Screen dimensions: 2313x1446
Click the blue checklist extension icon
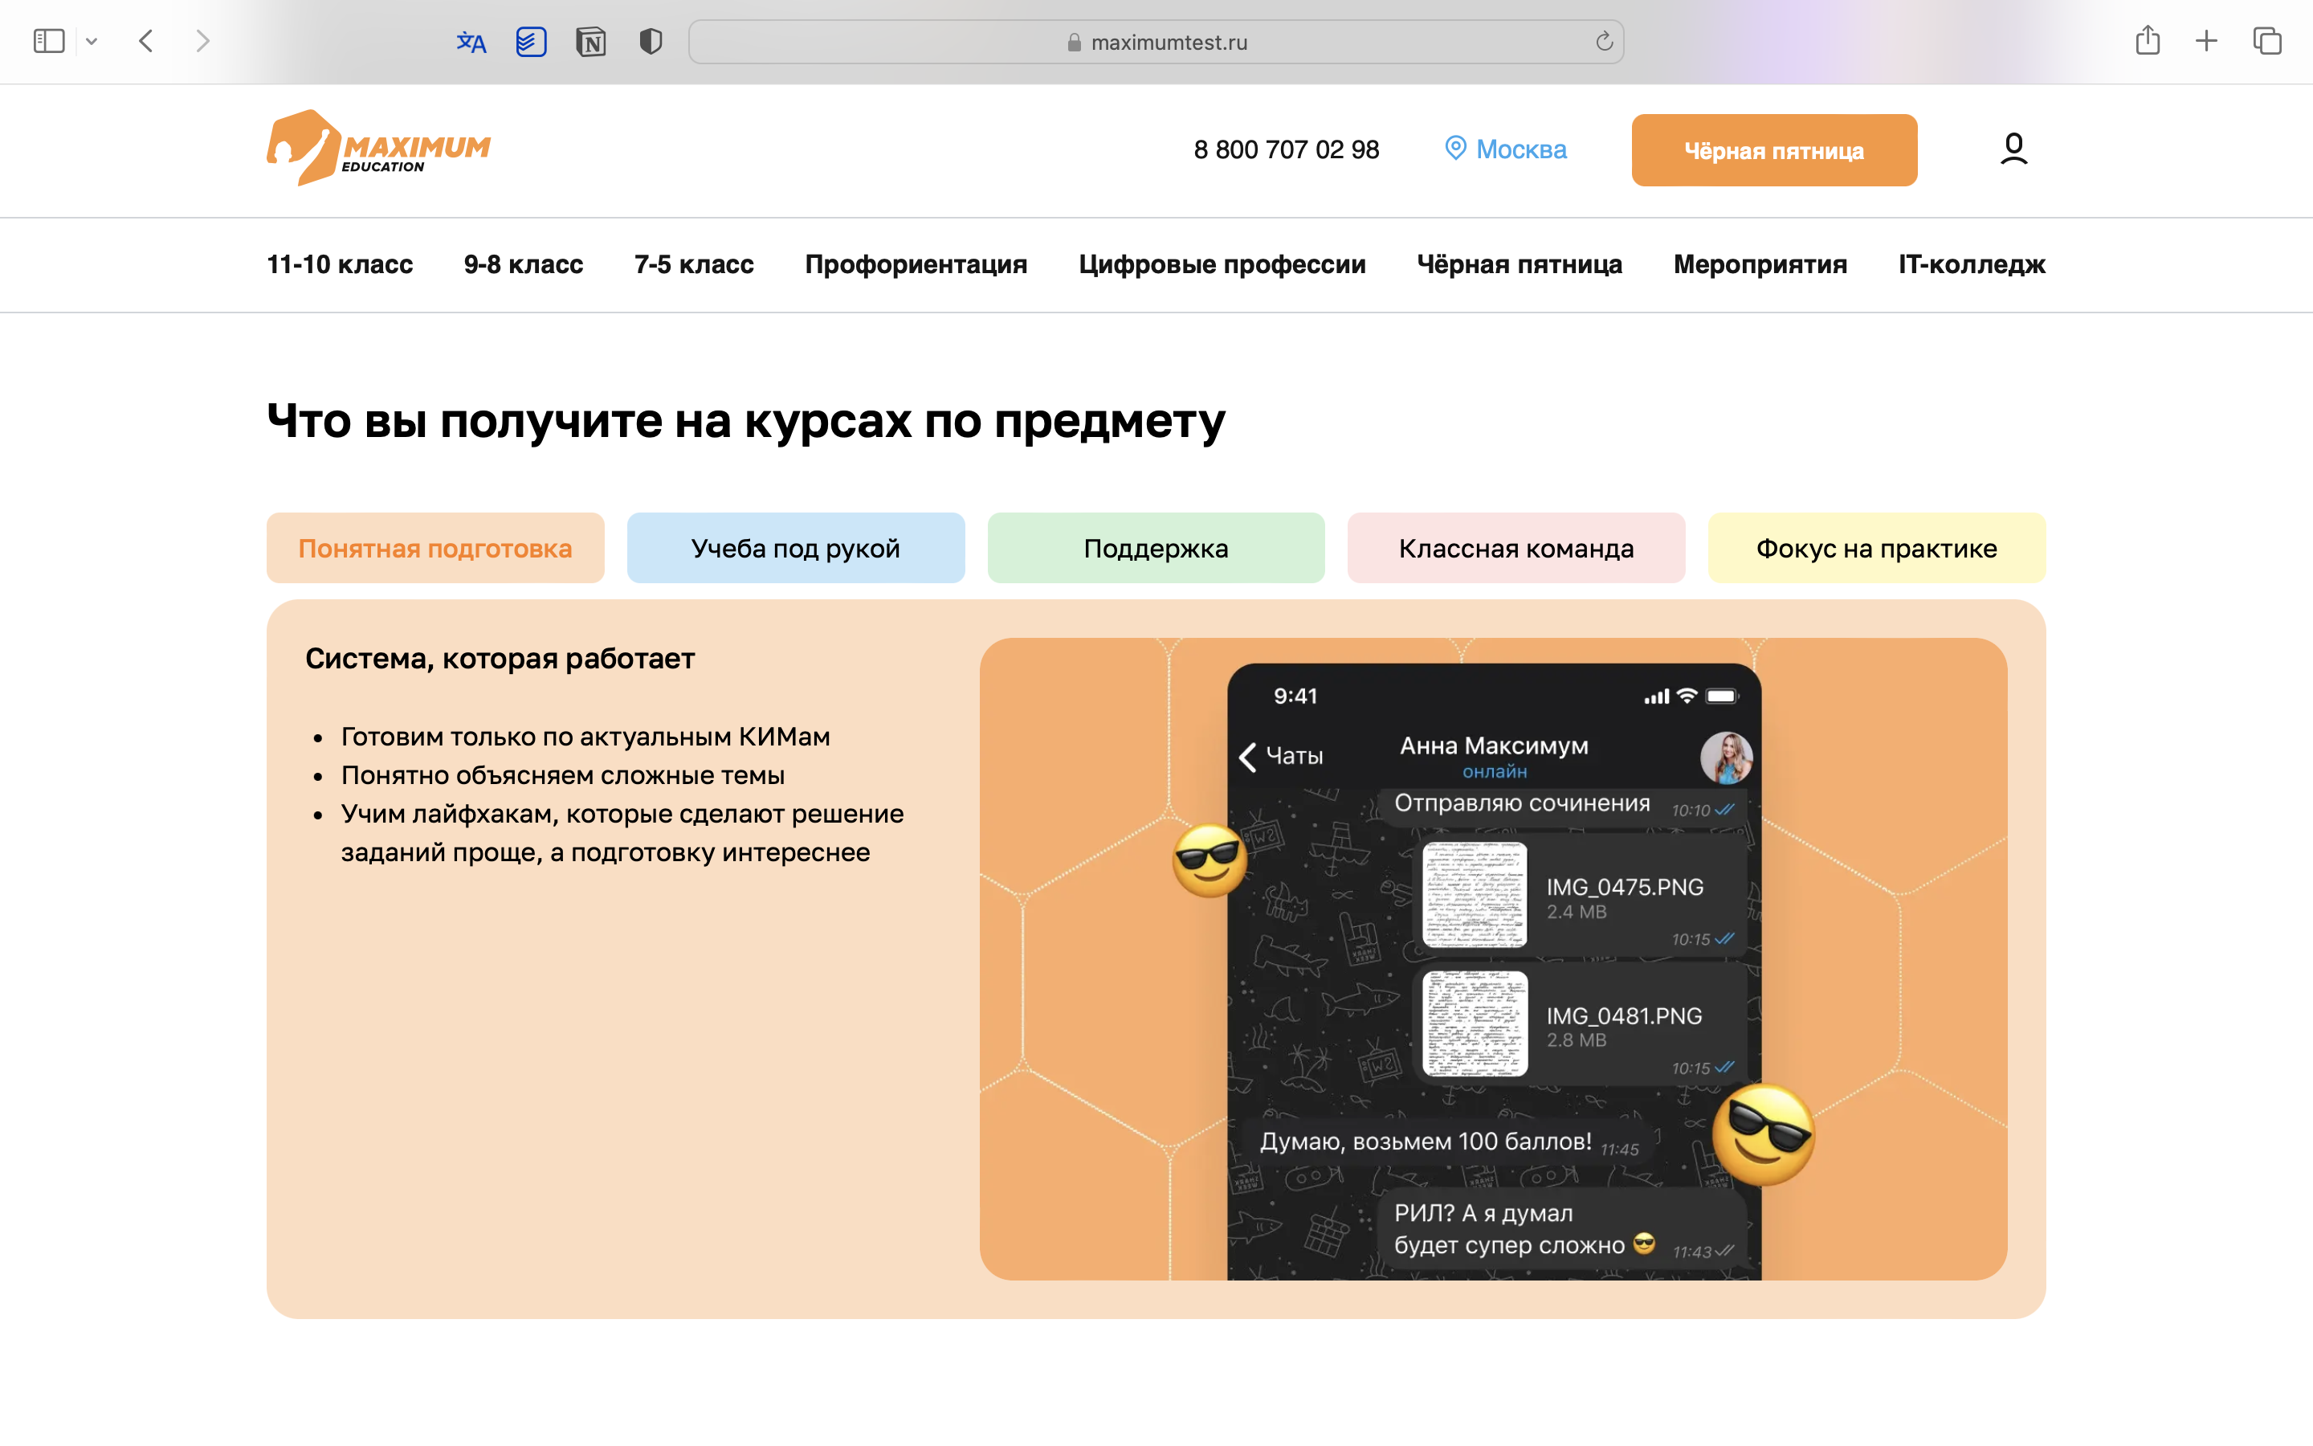coord(532,42)
